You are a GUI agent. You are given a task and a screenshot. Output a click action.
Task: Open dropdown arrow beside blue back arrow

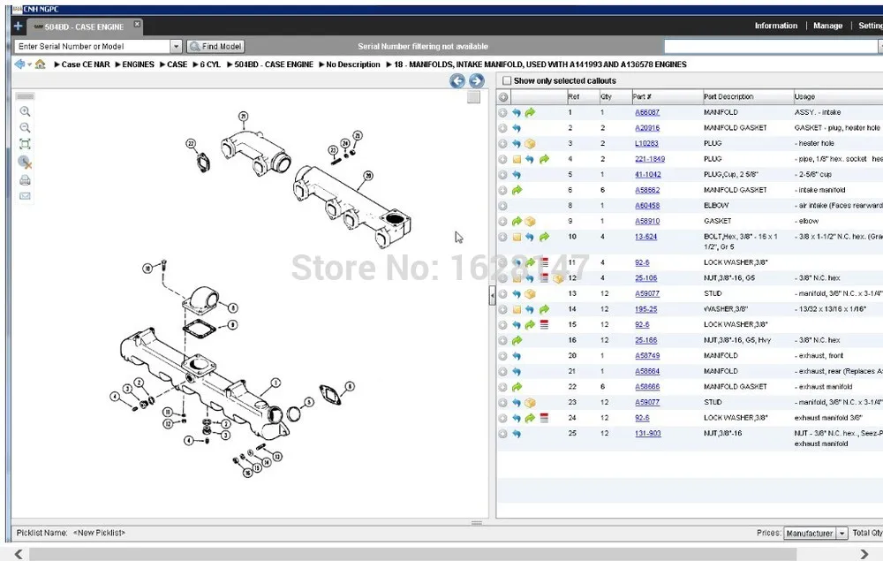29,64
